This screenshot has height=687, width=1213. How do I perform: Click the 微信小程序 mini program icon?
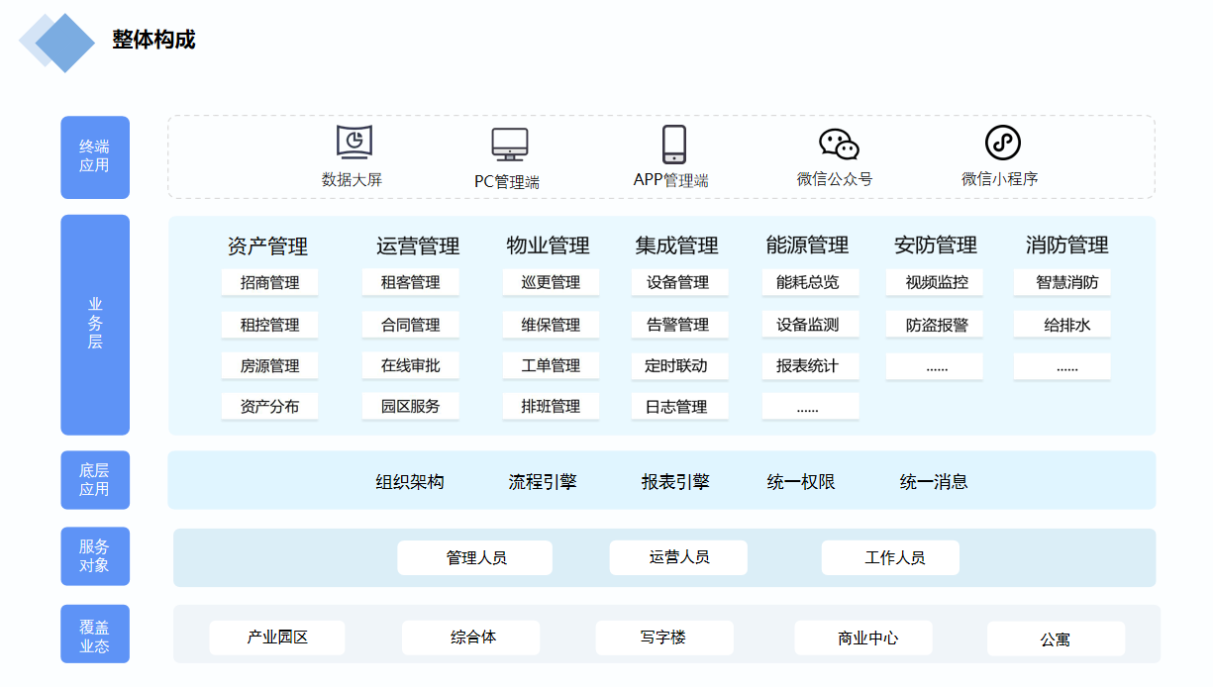point(1002,143)
